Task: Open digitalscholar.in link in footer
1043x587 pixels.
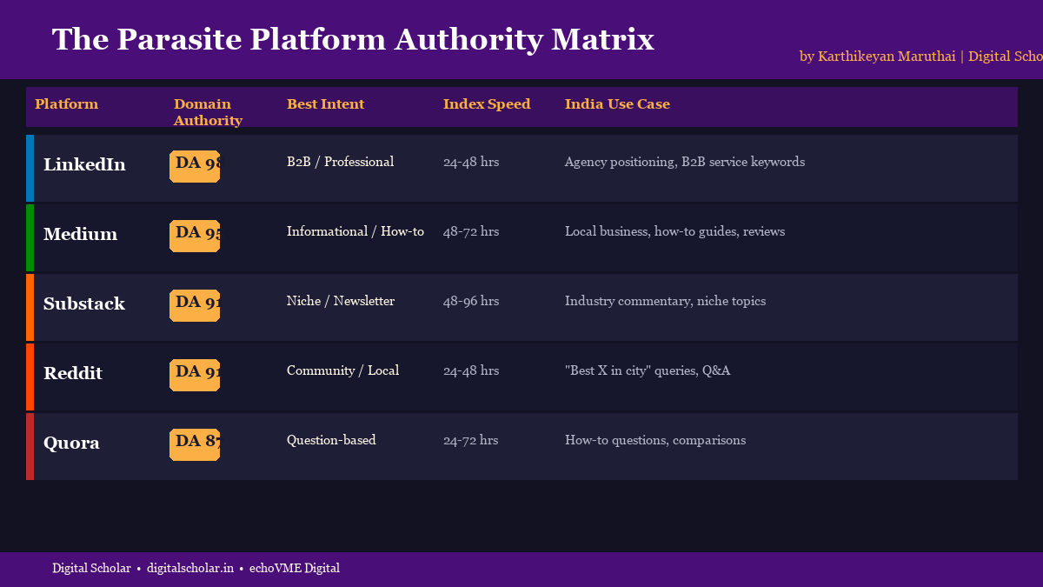Action: 190,568
